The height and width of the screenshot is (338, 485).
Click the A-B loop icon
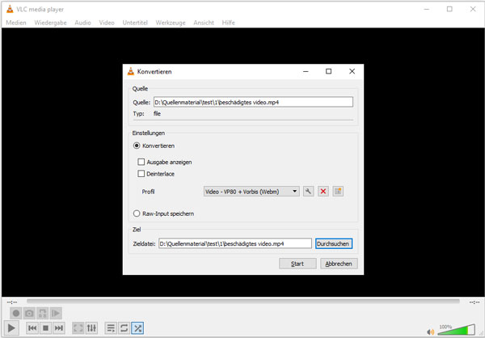tap(43, 313)
